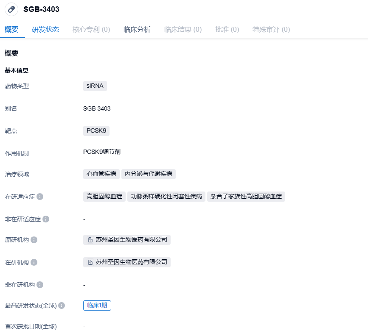This screenshot has width=368, height=336.
Task: Click info icon beside 最高研发状态(全球)
Action: [x=62, y=305]
